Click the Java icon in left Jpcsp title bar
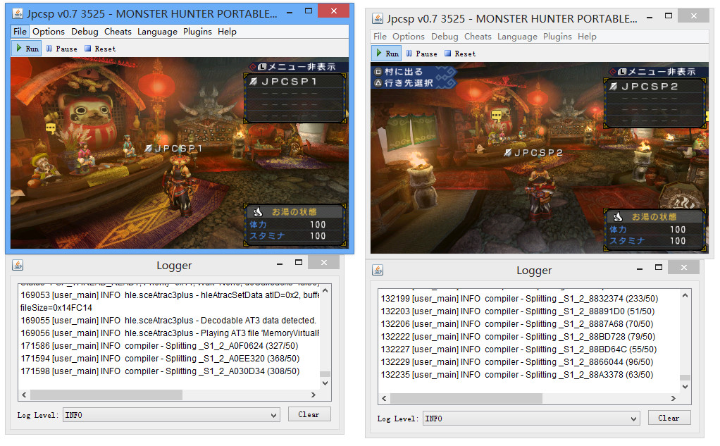 [x=18, y=13]
